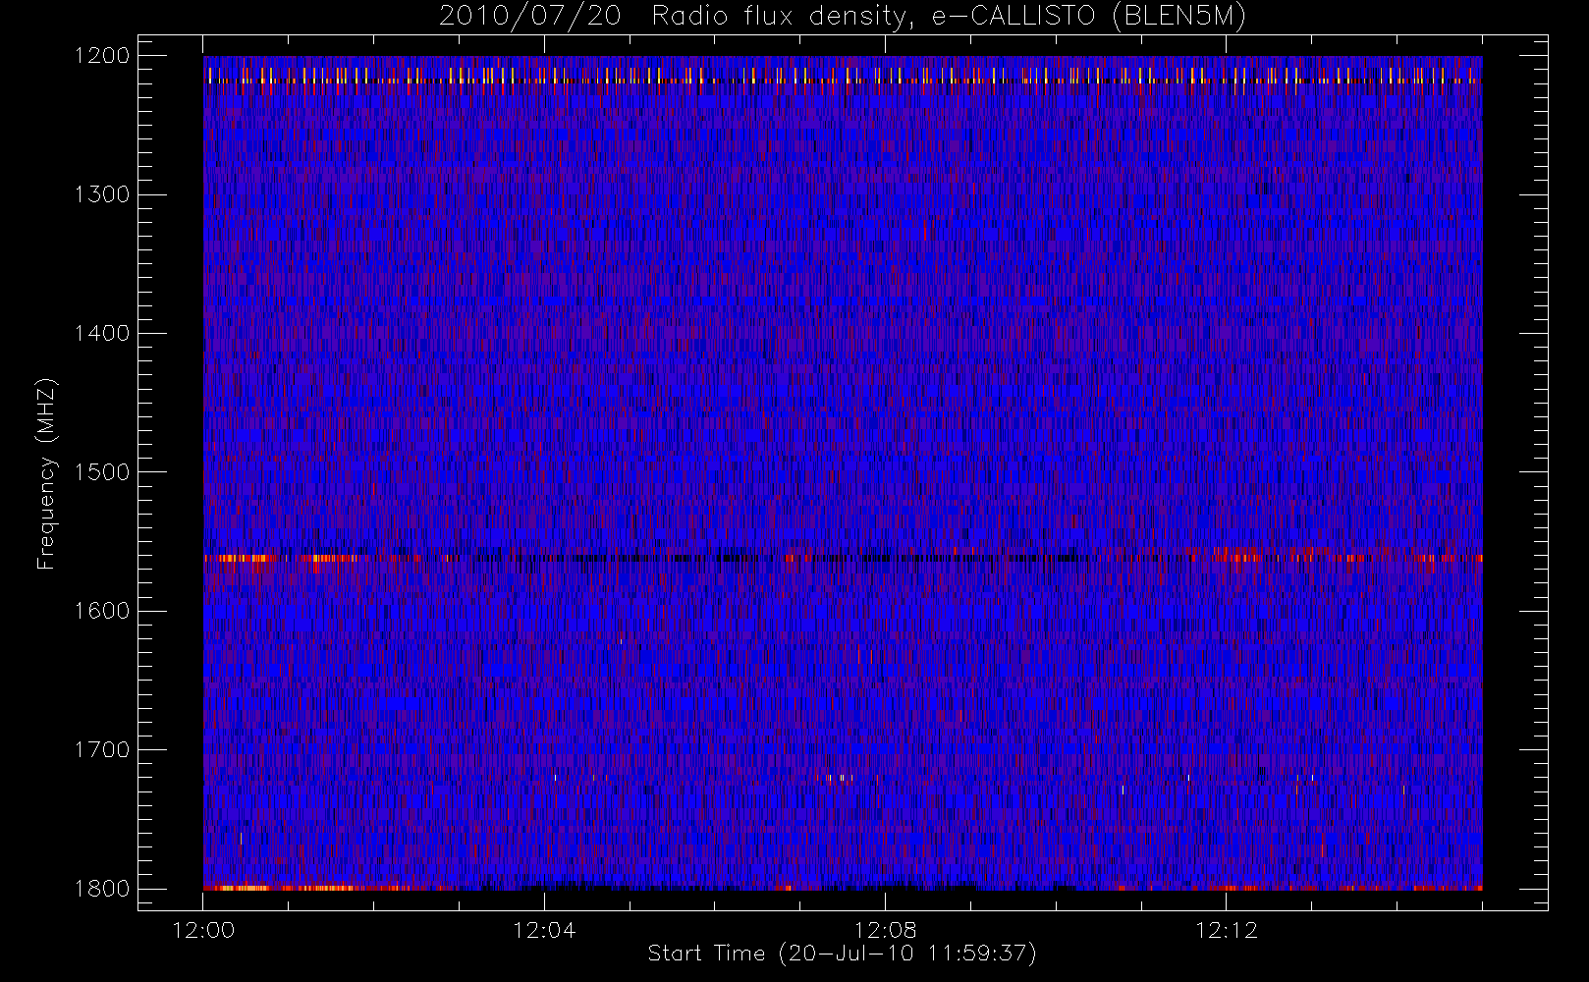
Task: Click the date '2010/07/20' in the title
Action: click(x=530, y=17)
